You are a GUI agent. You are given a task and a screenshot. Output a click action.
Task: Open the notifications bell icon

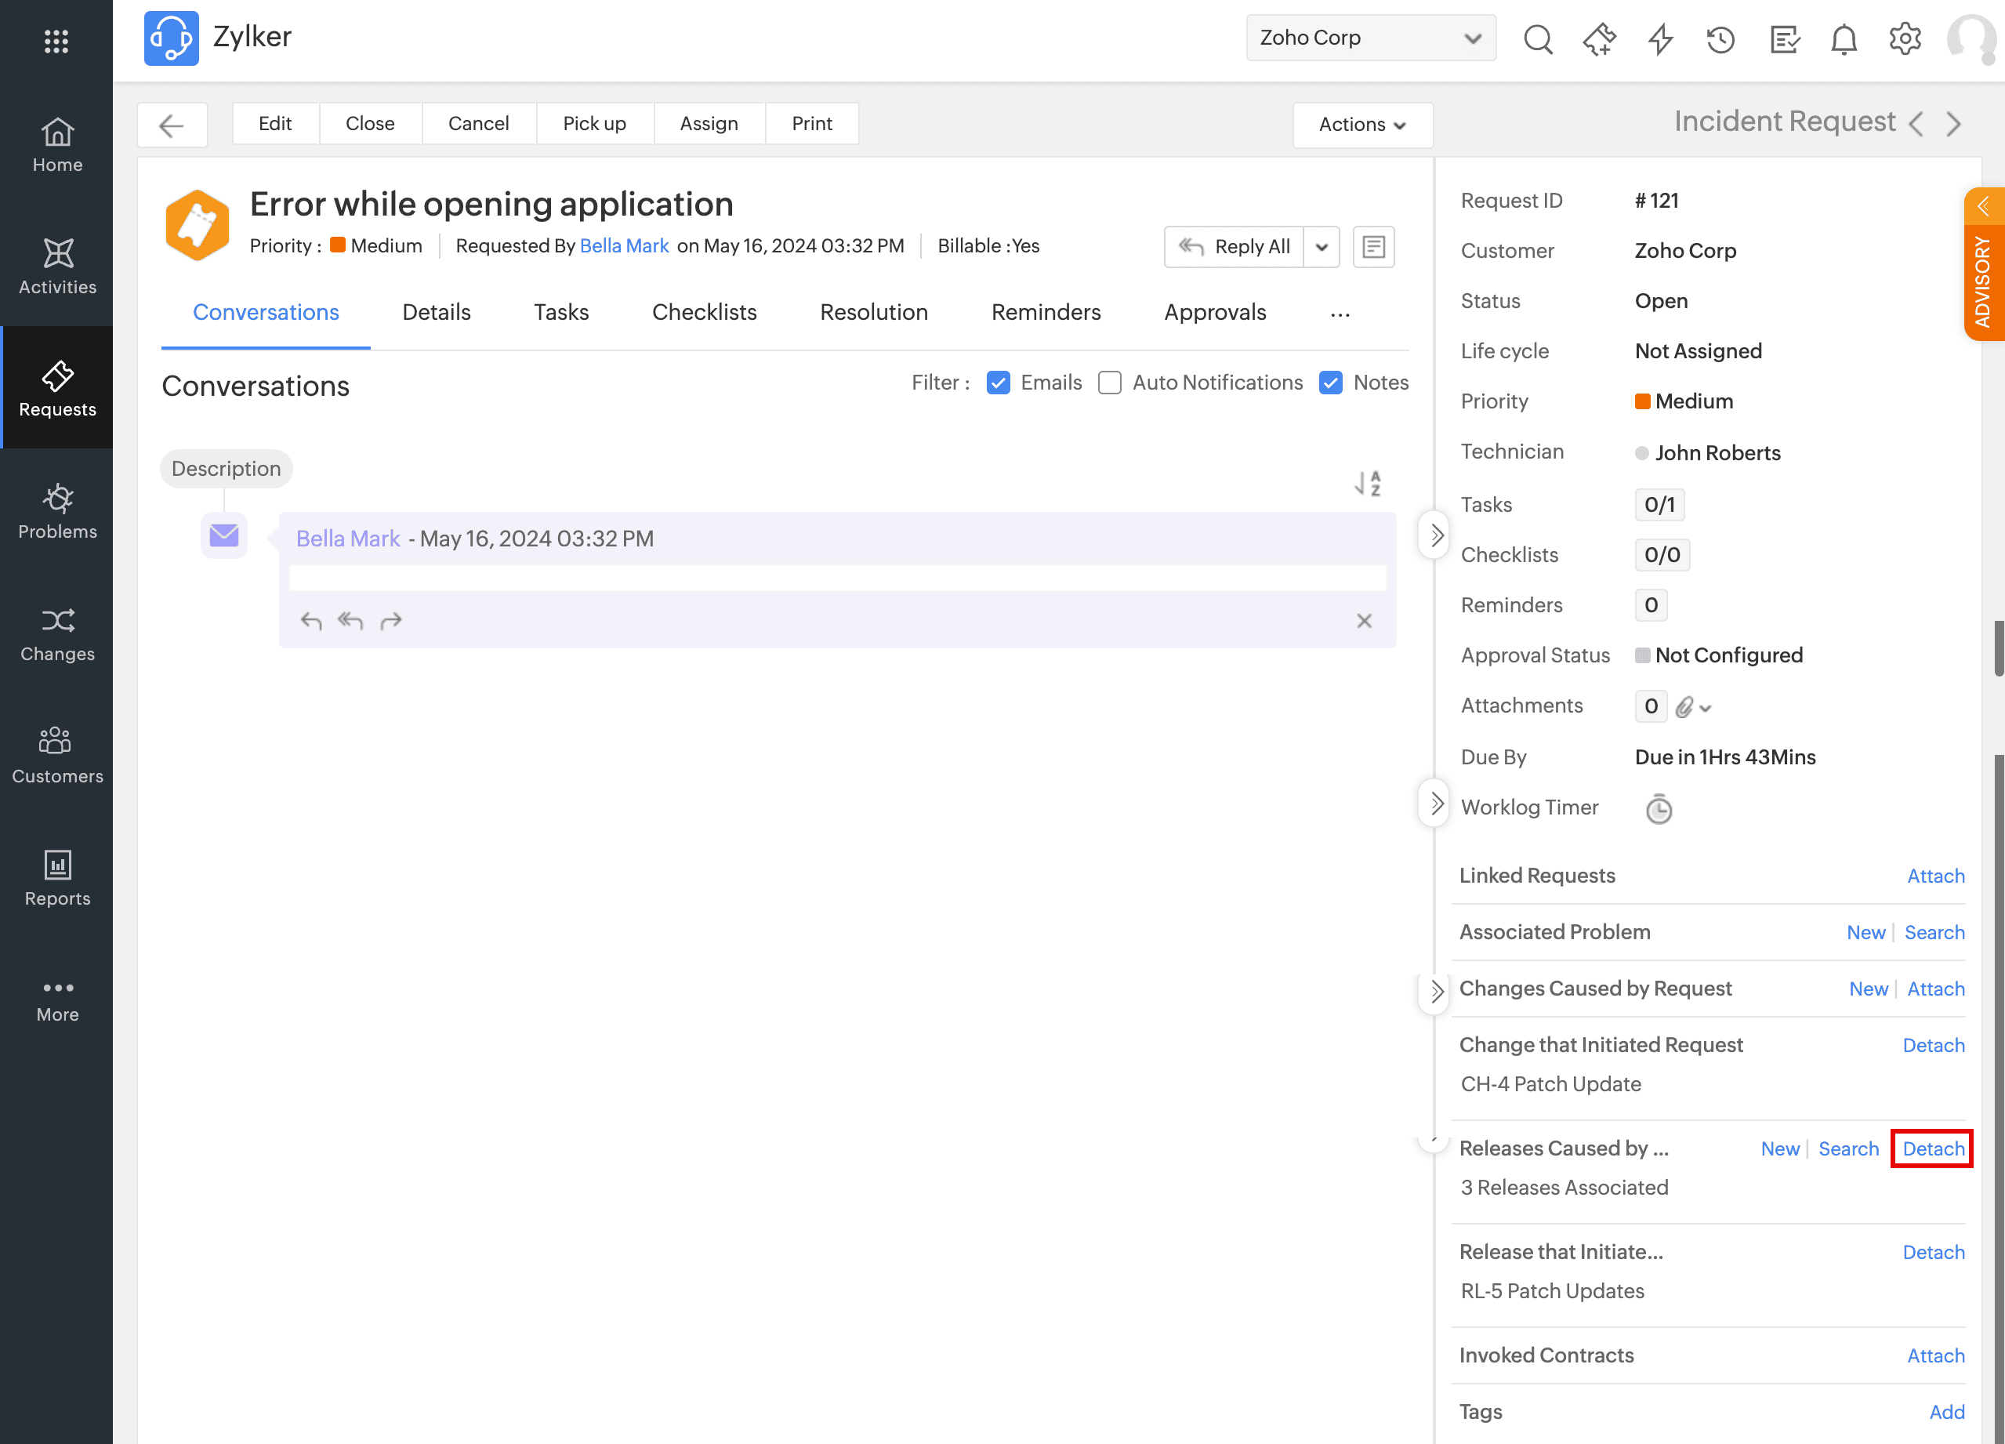1844,39
